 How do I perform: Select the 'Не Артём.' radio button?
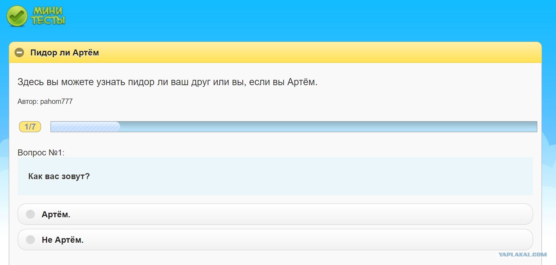pyautogui.click(x=31, y=240)
